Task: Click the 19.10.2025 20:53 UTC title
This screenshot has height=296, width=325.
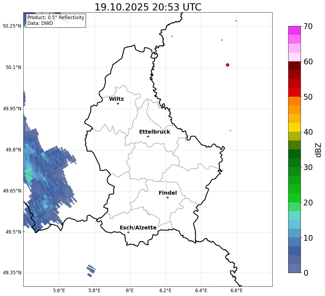Action: pyautogui.click(x=148, y=7)
